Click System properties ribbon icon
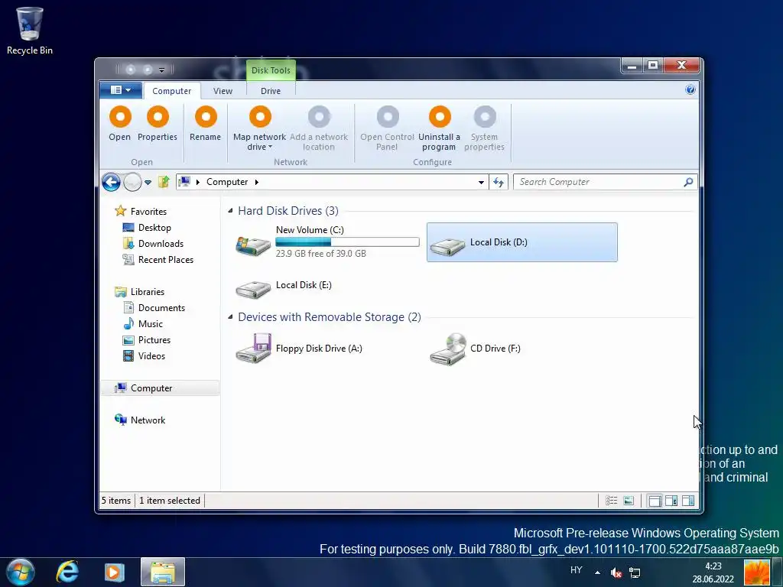The height and width of the screenshot is (587, 783). [484, 117]
